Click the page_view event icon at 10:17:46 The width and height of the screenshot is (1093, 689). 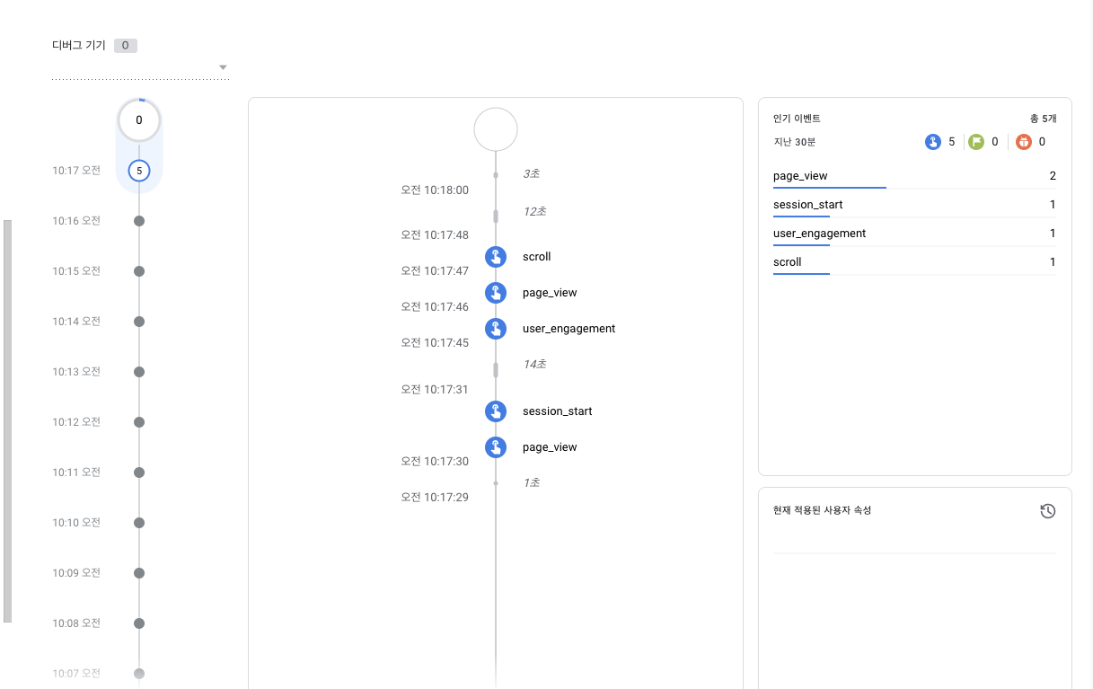click(496, 293)
